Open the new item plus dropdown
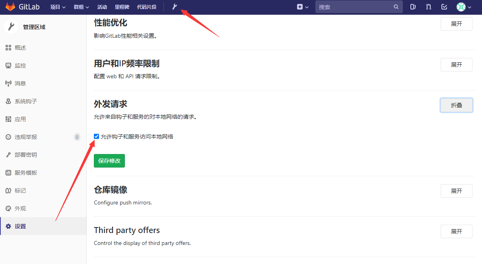This screenshot has width=482, height=264. click(303, 7)
